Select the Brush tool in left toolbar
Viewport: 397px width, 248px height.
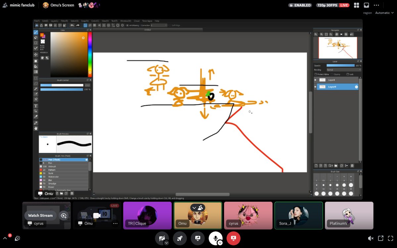pyautogui.click(x=36, y=32)
